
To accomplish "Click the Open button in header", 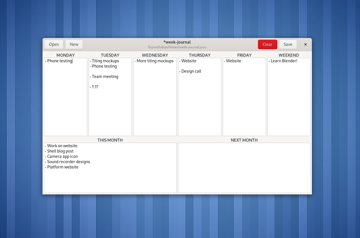I will 54,44.
